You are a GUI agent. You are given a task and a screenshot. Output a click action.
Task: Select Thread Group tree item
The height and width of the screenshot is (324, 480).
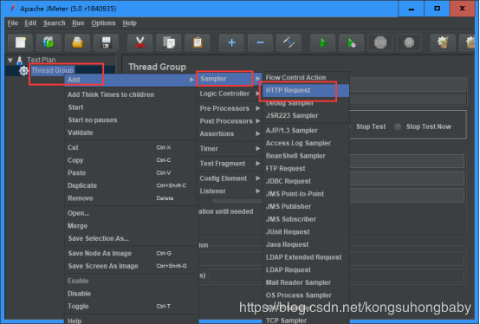point(52,70)
